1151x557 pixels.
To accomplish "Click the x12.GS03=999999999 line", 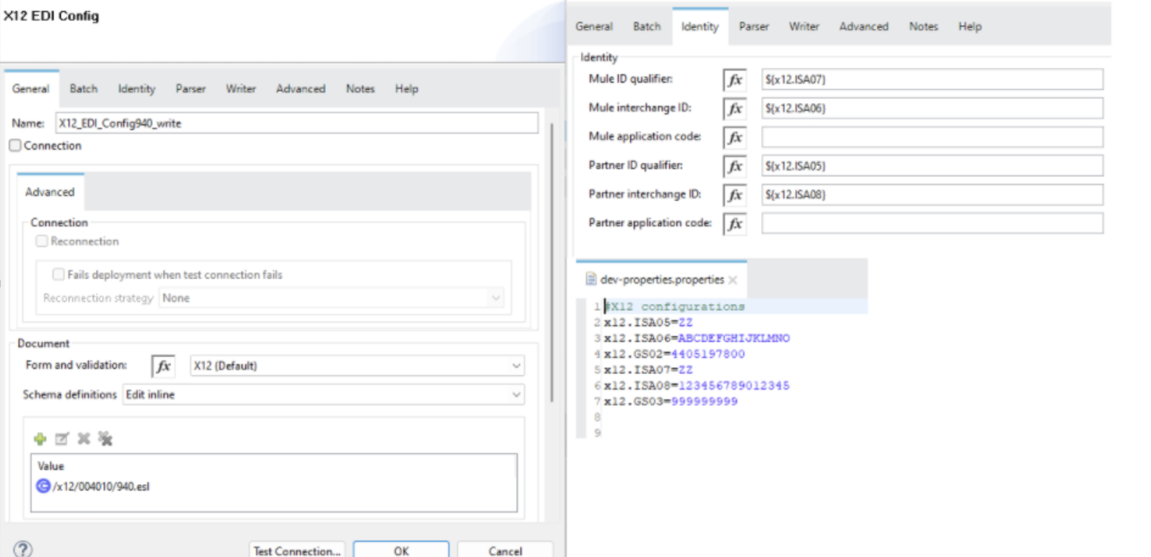I will (671, 401).
